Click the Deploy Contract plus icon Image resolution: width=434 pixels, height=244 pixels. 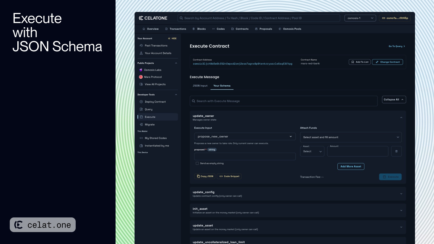pos(141,102)
